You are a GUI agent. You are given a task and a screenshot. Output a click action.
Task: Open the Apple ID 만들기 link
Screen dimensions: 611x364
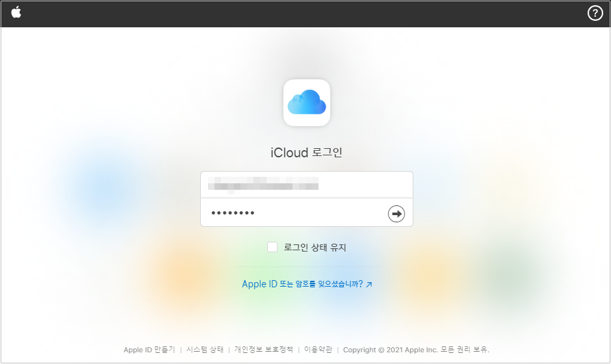click(149, 350)
